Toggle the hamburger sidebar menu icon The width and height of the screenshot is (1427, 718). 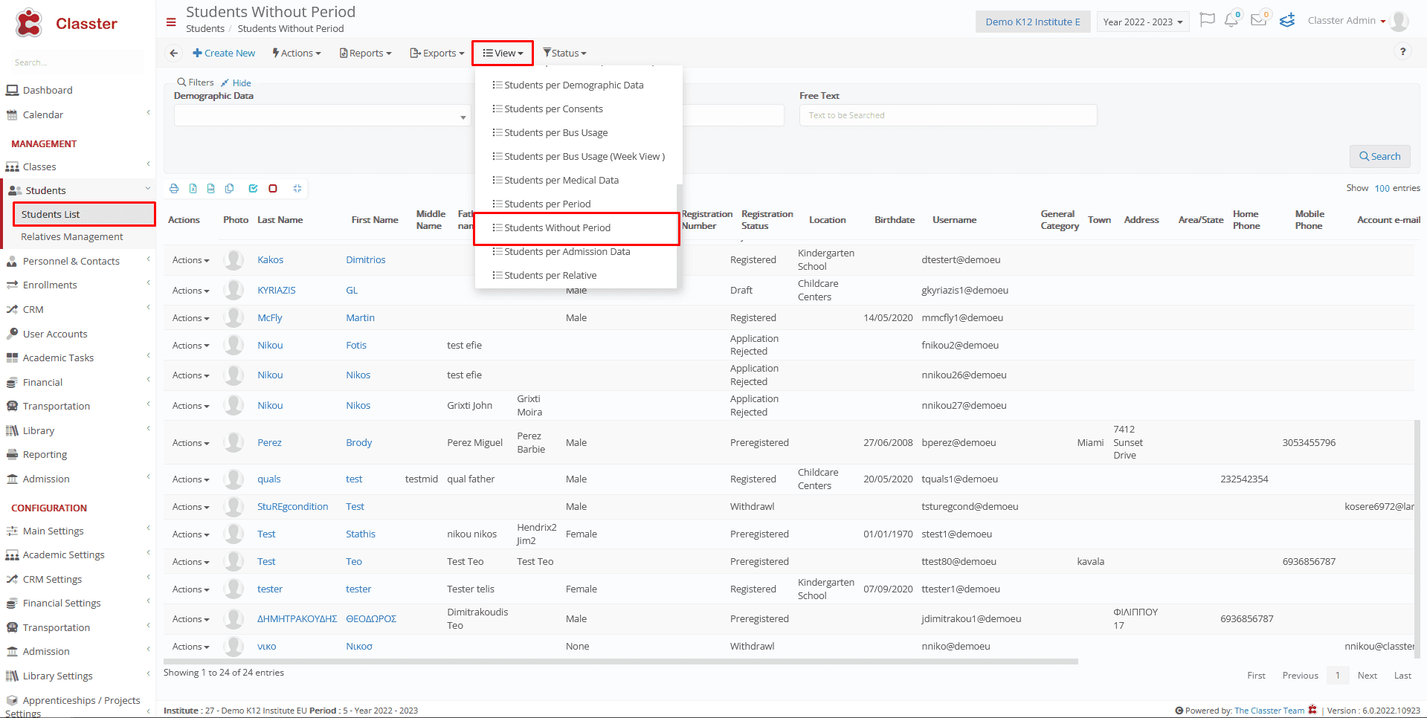pos(171,22)
